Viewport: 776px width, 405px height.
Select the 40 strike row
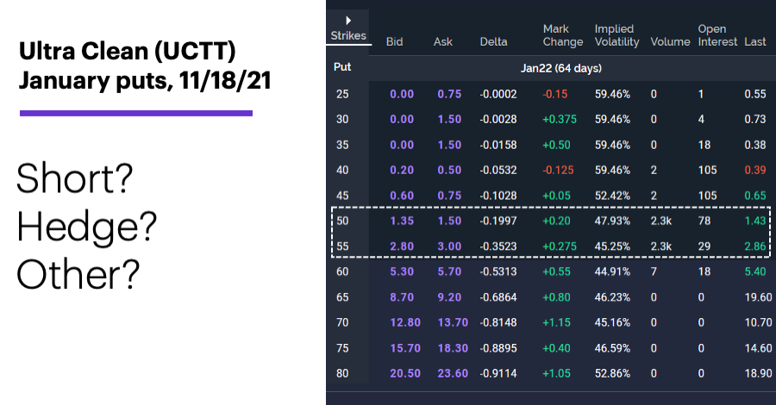[551, 170]
